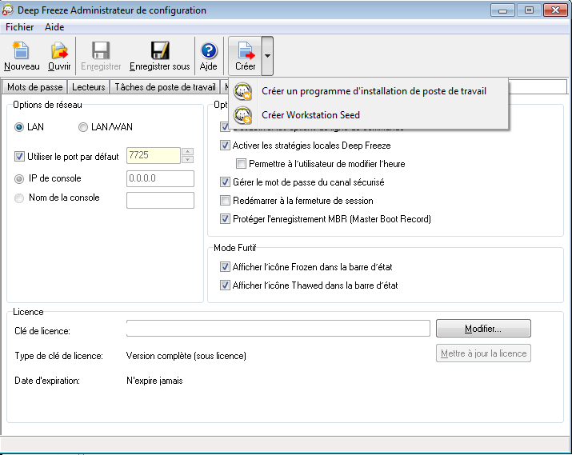Decrease the port number with down stepper
Viewport: 572px width, 455px height.
click(x=187, y=160)
